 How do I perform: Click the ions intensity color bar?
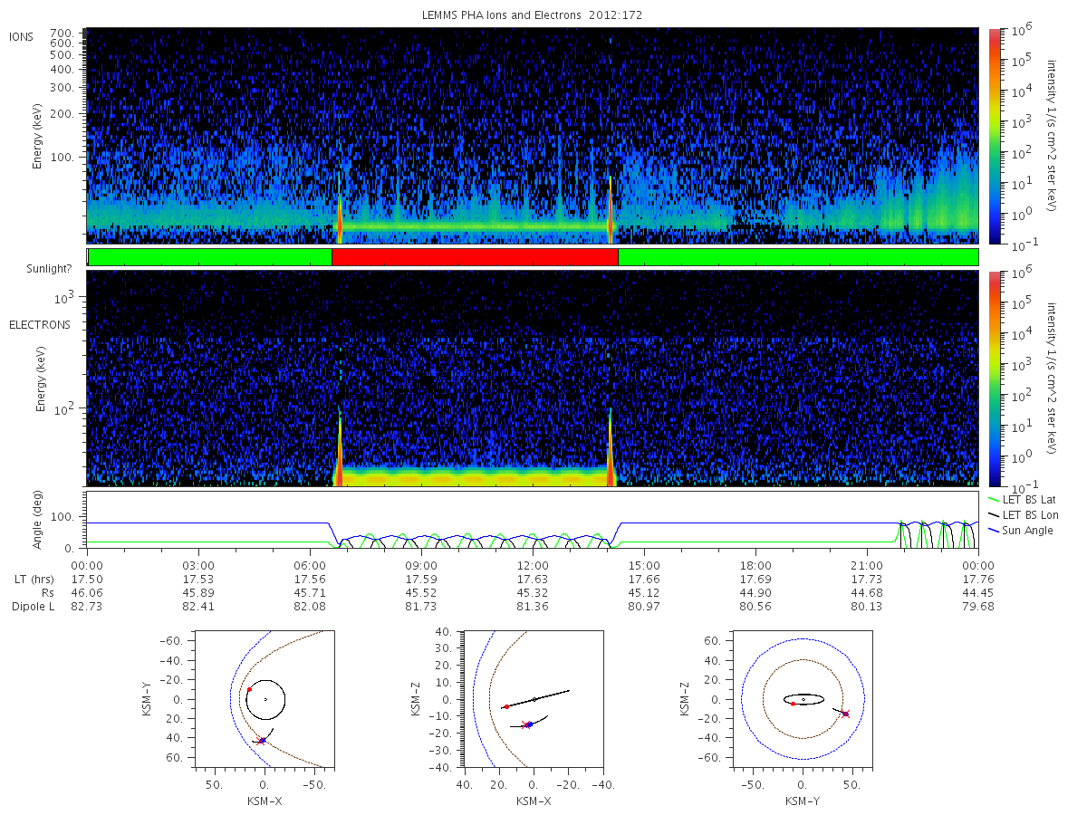[994, 136]
